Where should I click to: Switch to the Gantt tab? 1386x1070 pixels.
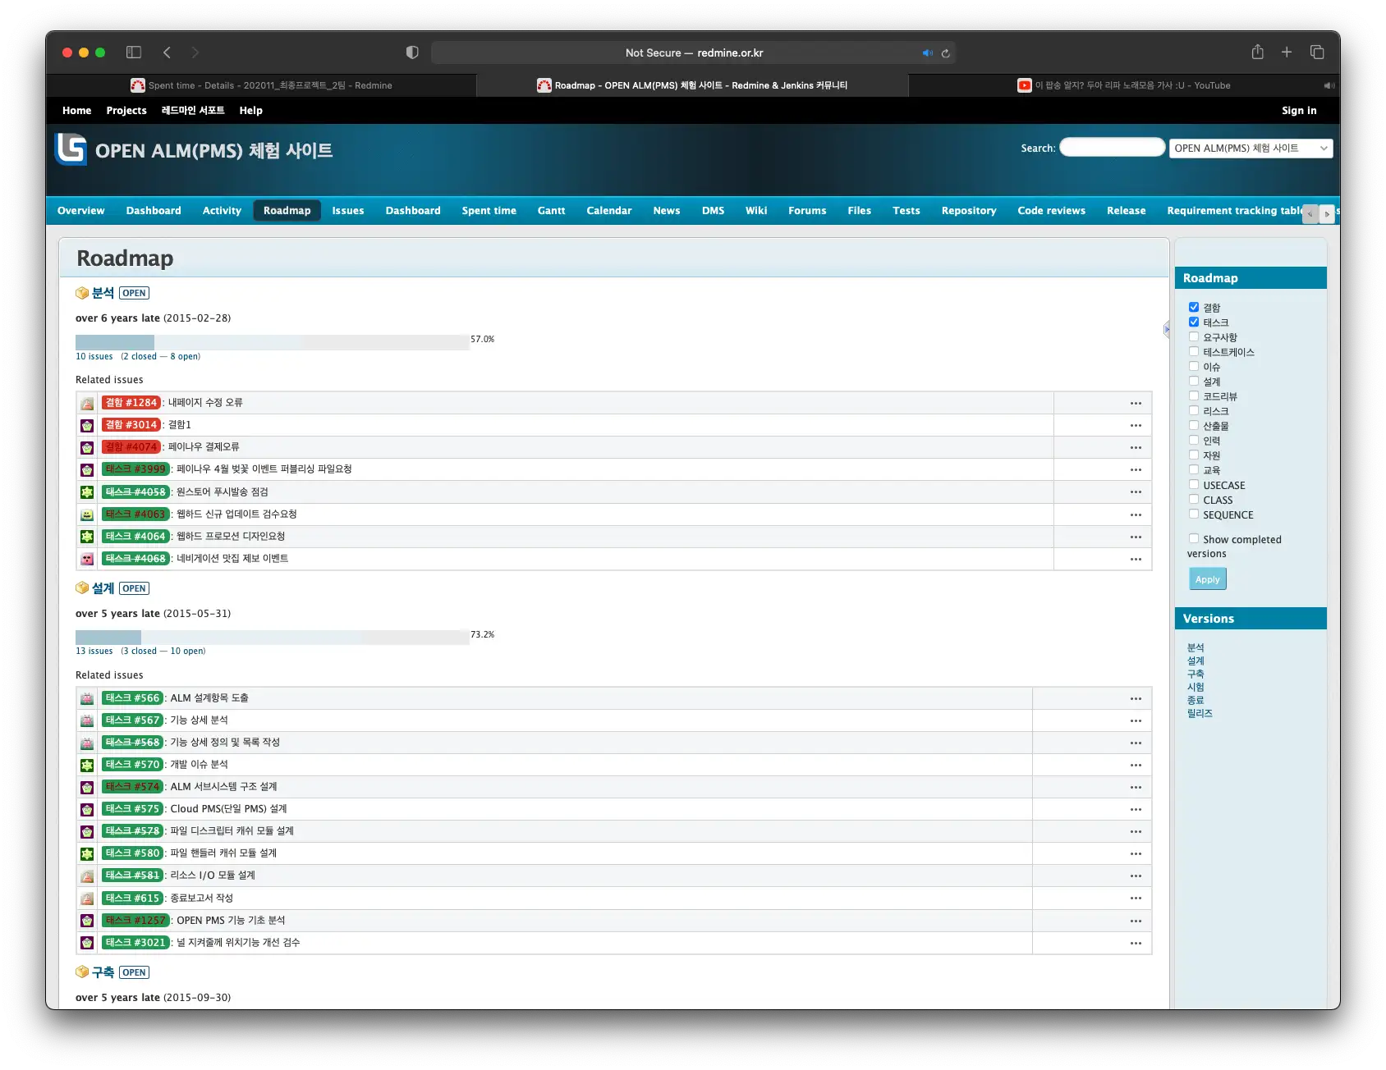[x=551, y=211]
